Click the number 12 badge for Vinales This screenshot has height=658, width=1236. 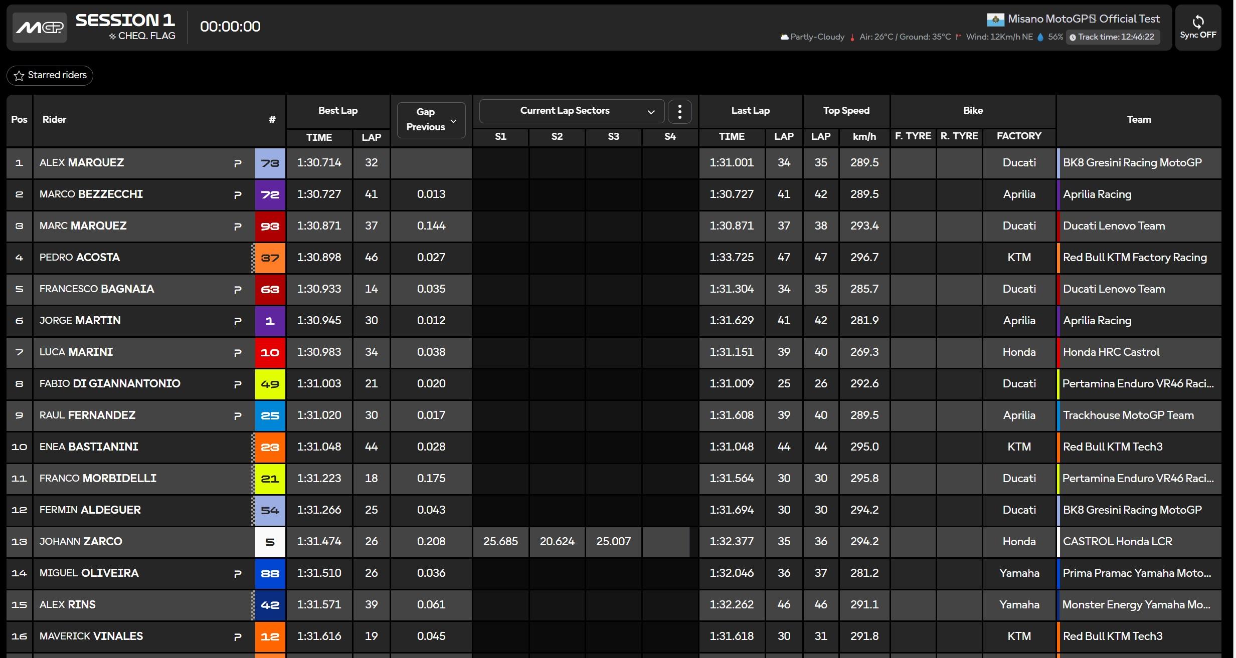pyautogui.click(x=270, y=637)
